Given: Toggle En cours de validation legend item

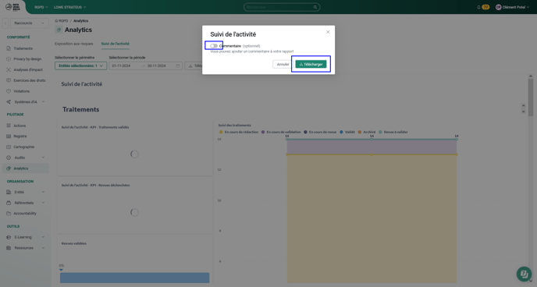Looking at the screenshot, I should point(281,132).
